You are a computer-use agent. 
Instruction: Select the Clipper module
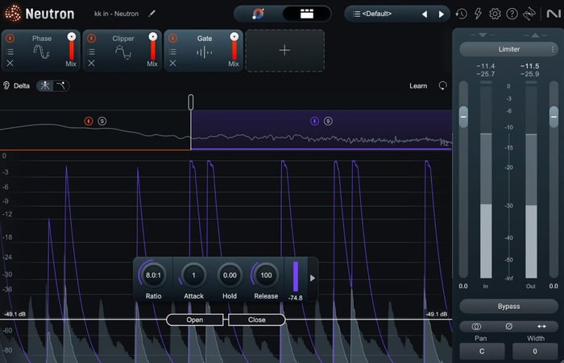point(123,49)
